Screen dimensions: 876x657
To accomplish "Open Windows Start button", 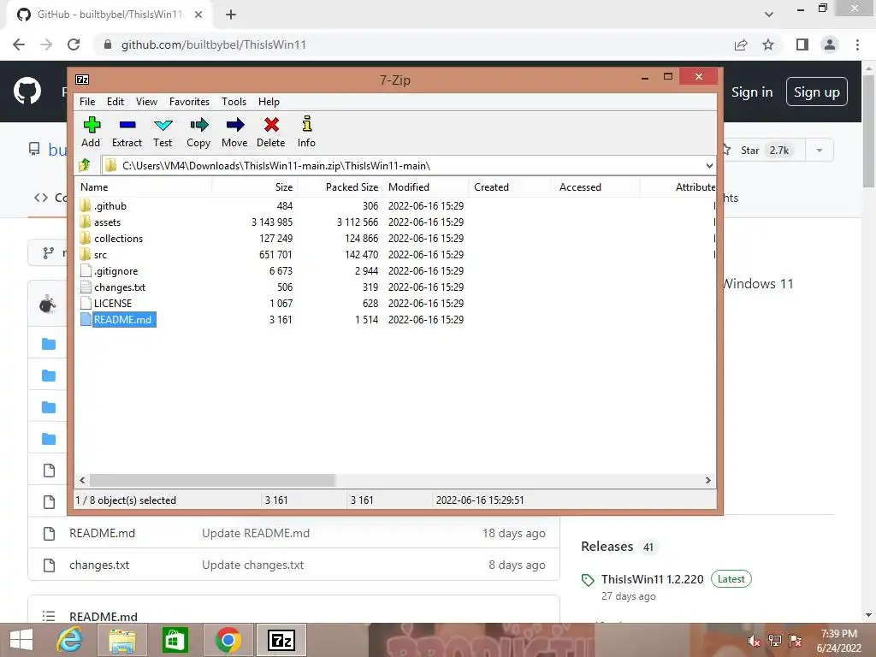I will coord(21,640).
